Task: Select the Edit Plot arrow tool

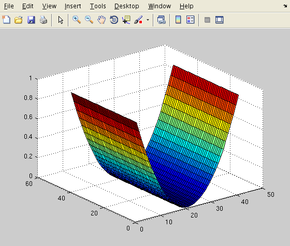Action: pyautogui.click(x=61, y=20)
